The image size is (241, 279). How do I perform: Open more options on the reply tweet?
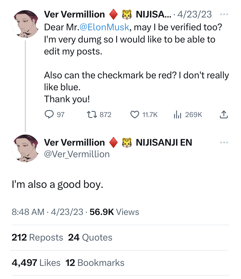point(224,142)
